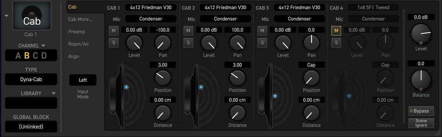Screen dimensions: 442x137
Task: Open the arrow menu beside the Cab icon
Action: (x=7, y=15)
